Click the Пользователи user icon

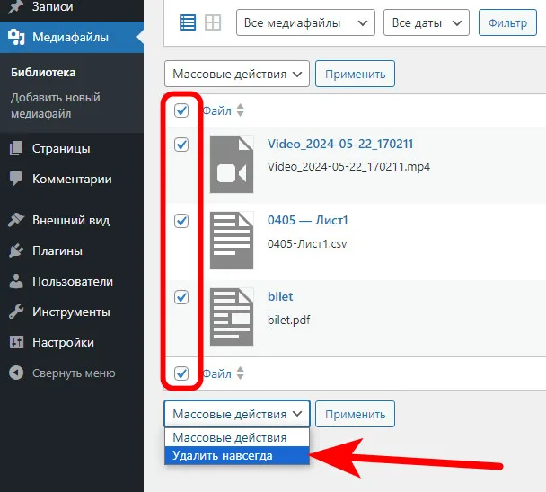[x=16, y=281]
